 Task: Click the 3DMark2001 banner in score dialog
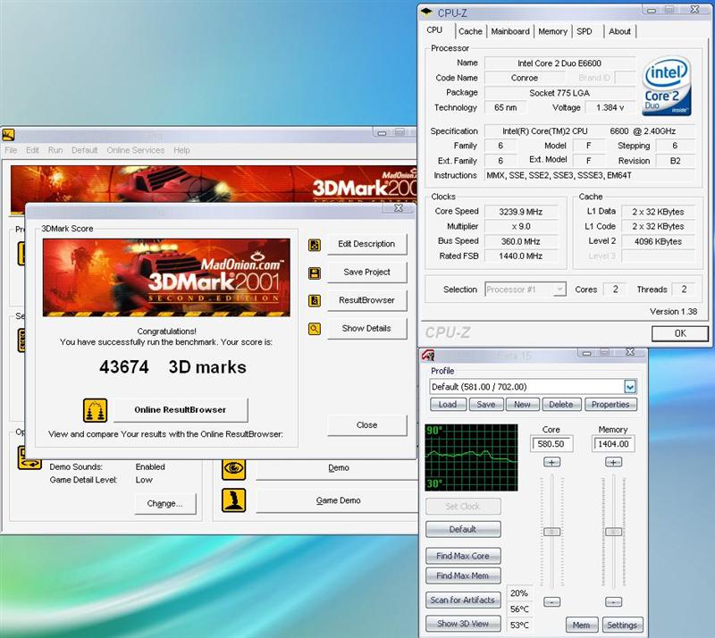(166, 277)
